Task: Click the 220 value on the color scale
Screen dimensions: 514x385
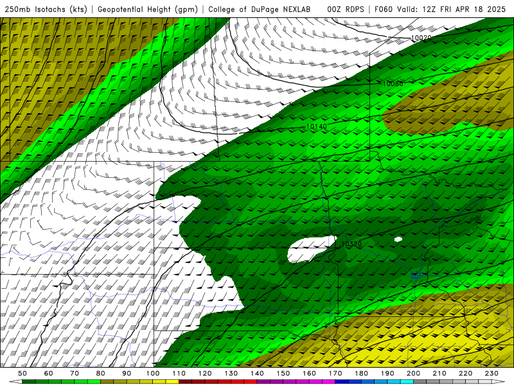Action: 465,373
